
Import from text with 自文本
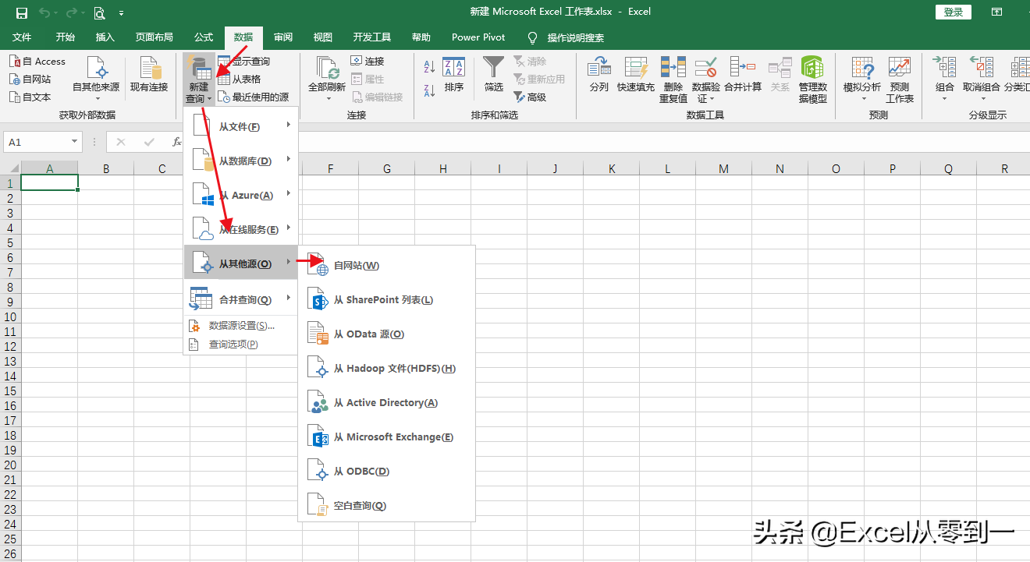tap(30, 97)
